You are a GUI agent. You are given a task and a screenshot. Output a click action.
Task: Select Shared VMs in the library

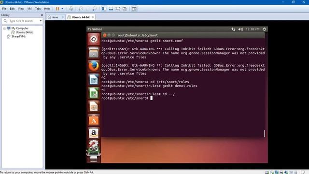(x=18, y=37)
